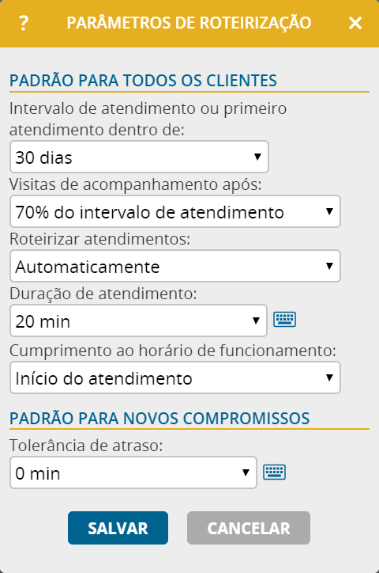Close the Parâmetros de Roteirização dialog
Image resolution: width=379 pixels, height=573 pixels.
point(355,23)
